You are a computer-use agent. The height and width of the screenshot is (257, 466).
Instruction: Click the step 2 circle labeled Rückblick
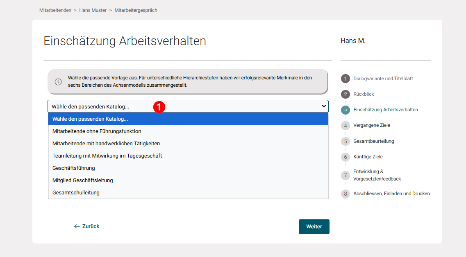tap(346, 94)
